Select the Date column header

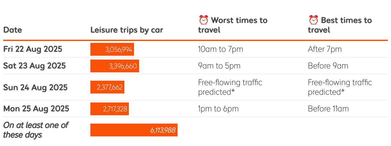pyautogui.click(x=13, y=30)
